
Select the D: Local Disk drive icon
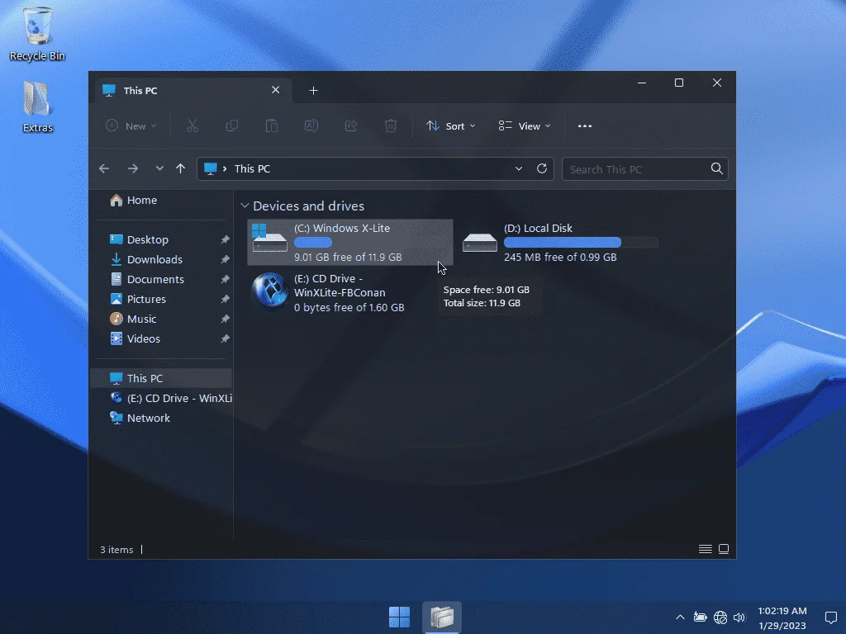tap(480, 242)
